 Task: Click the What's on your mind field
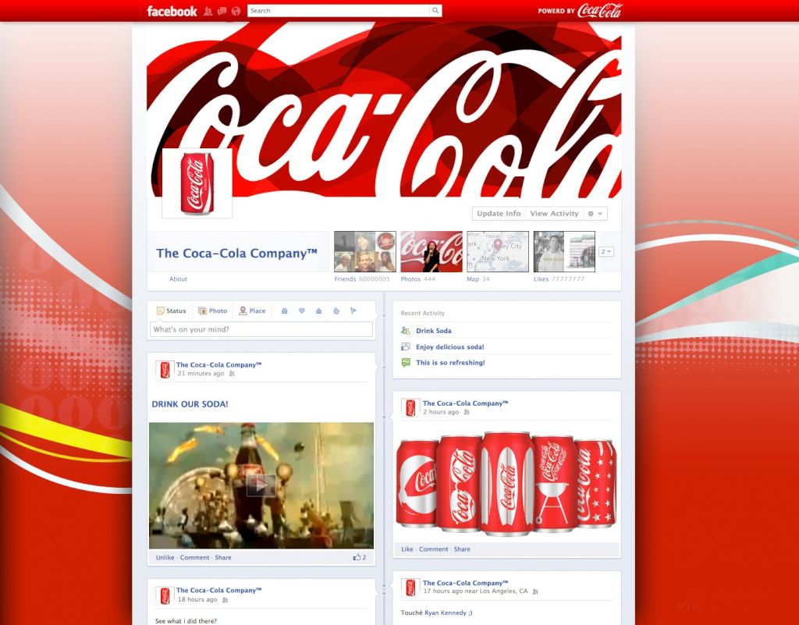[x=261, y=329]
